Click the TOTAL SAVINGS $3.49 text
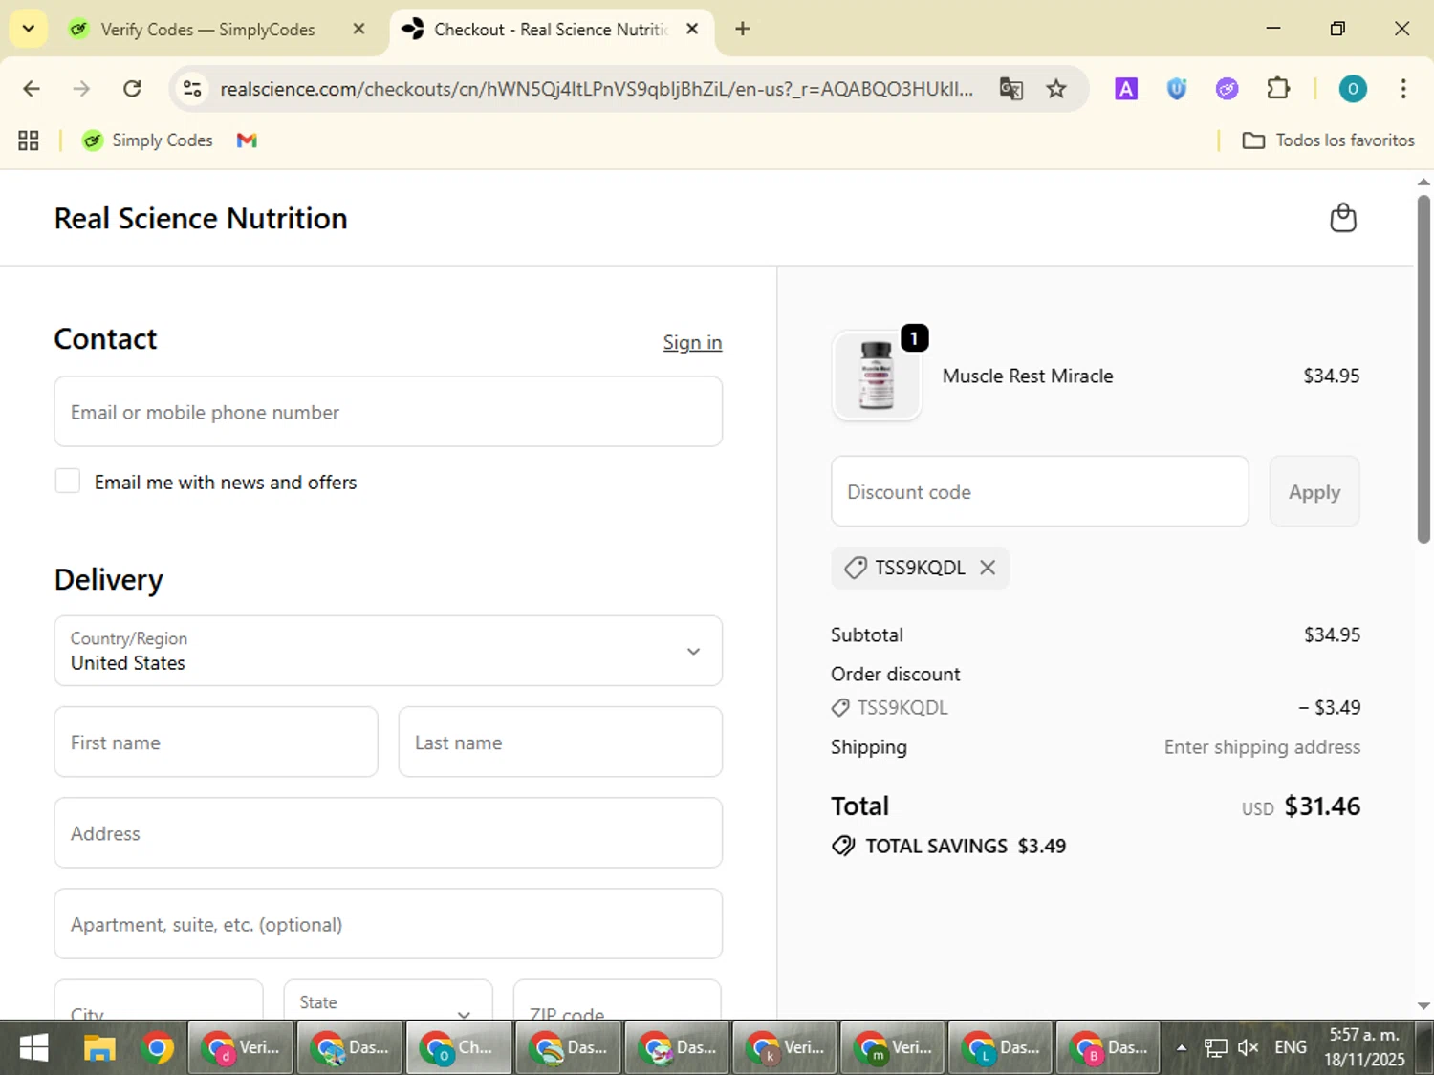Viewport: 1434px width, 1075px height. [x=966, y=846]
